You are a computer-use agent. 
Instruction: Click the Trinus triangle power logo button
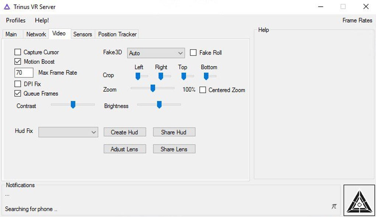click(x=359, y=200)
